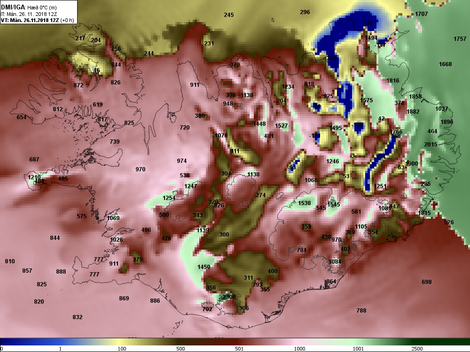Click the map value 687
The image size is (470, 352).
pyautogui.click(x=34, y=159)
